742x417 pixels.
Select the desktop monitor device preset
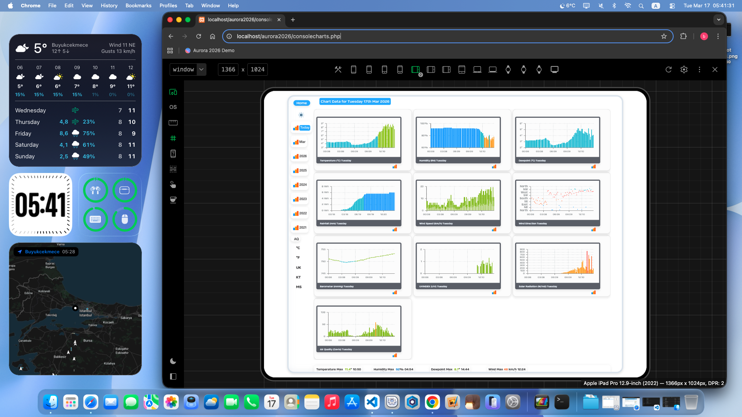point(554,69)
